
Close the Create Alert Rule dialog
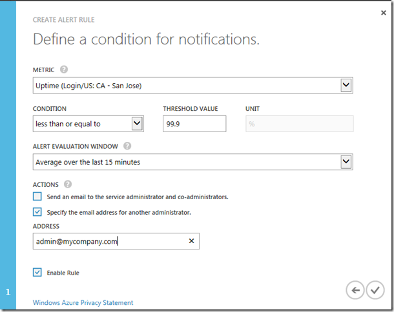click(384, 12)
